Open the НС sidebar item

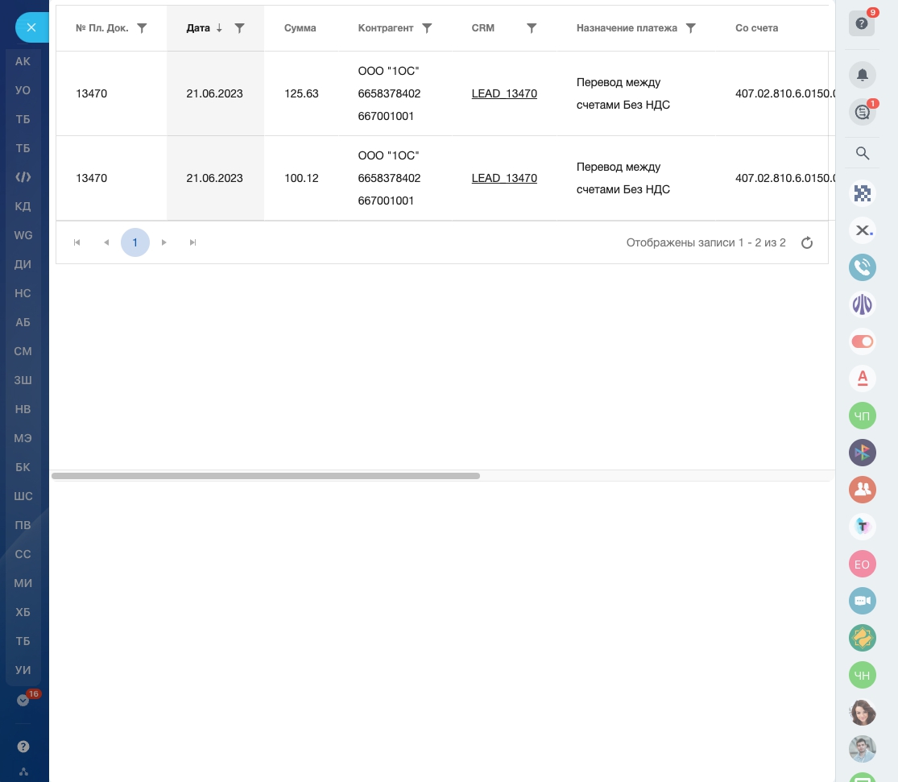23,293
